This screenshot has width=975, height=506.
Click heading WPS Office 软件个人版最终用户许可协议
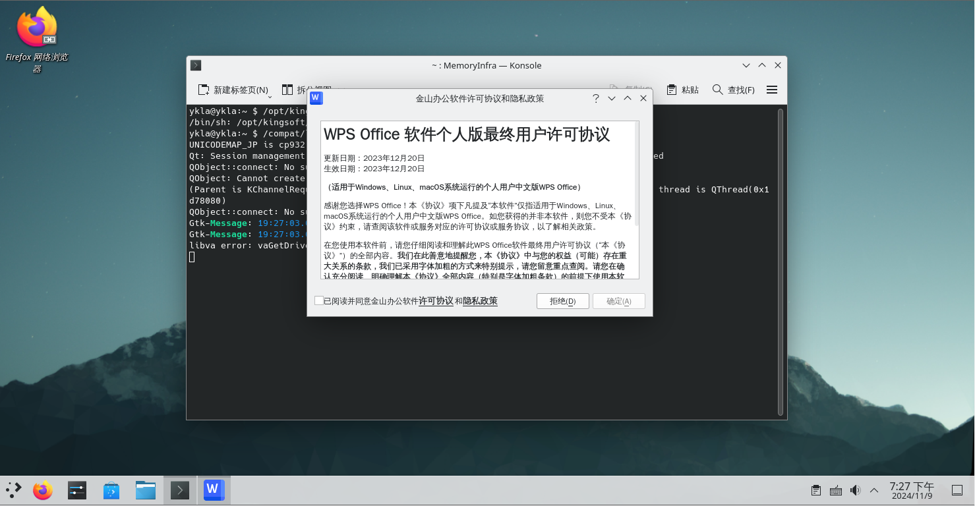tap(467, 134)
